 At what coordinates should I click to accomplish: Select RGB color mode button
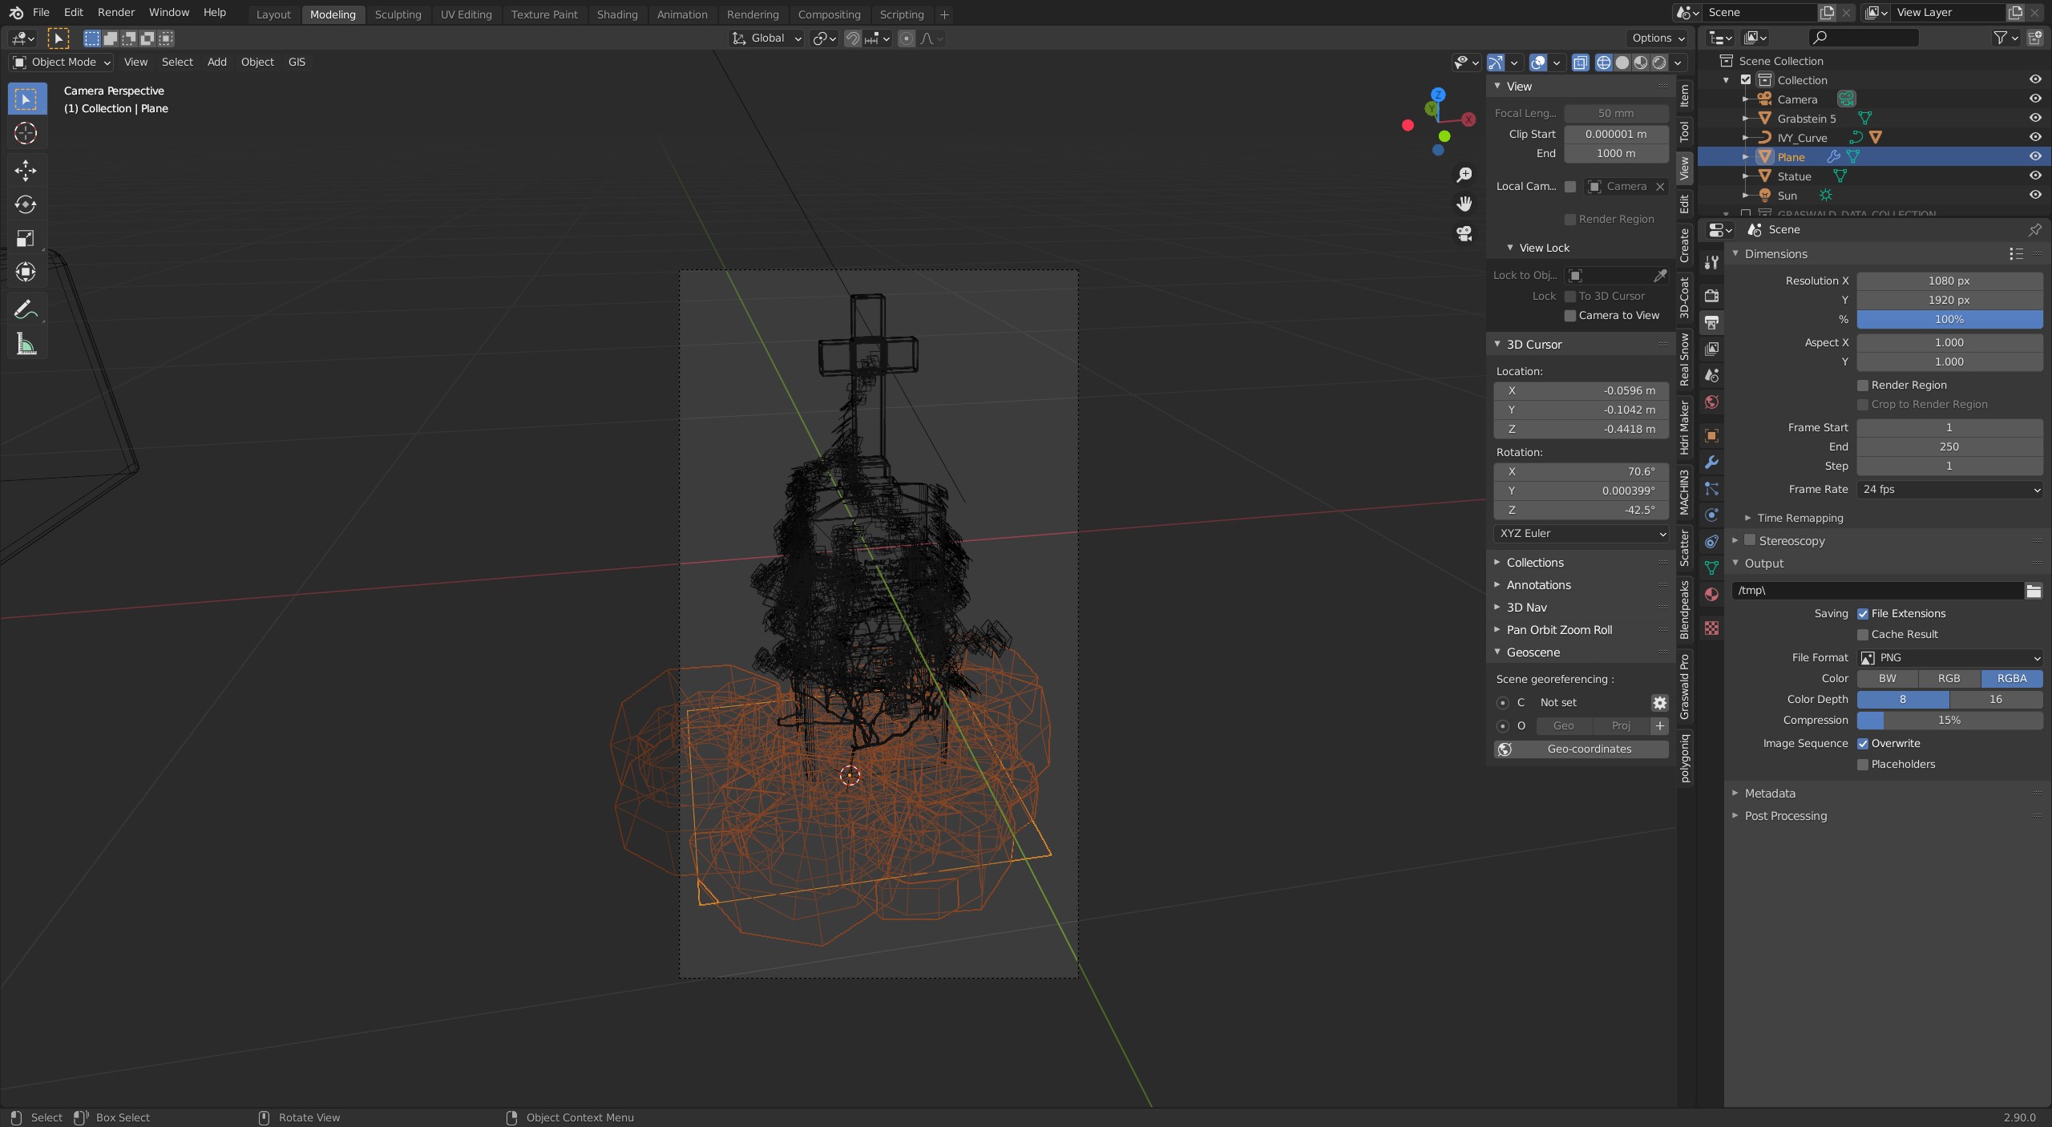[1949, 679]
